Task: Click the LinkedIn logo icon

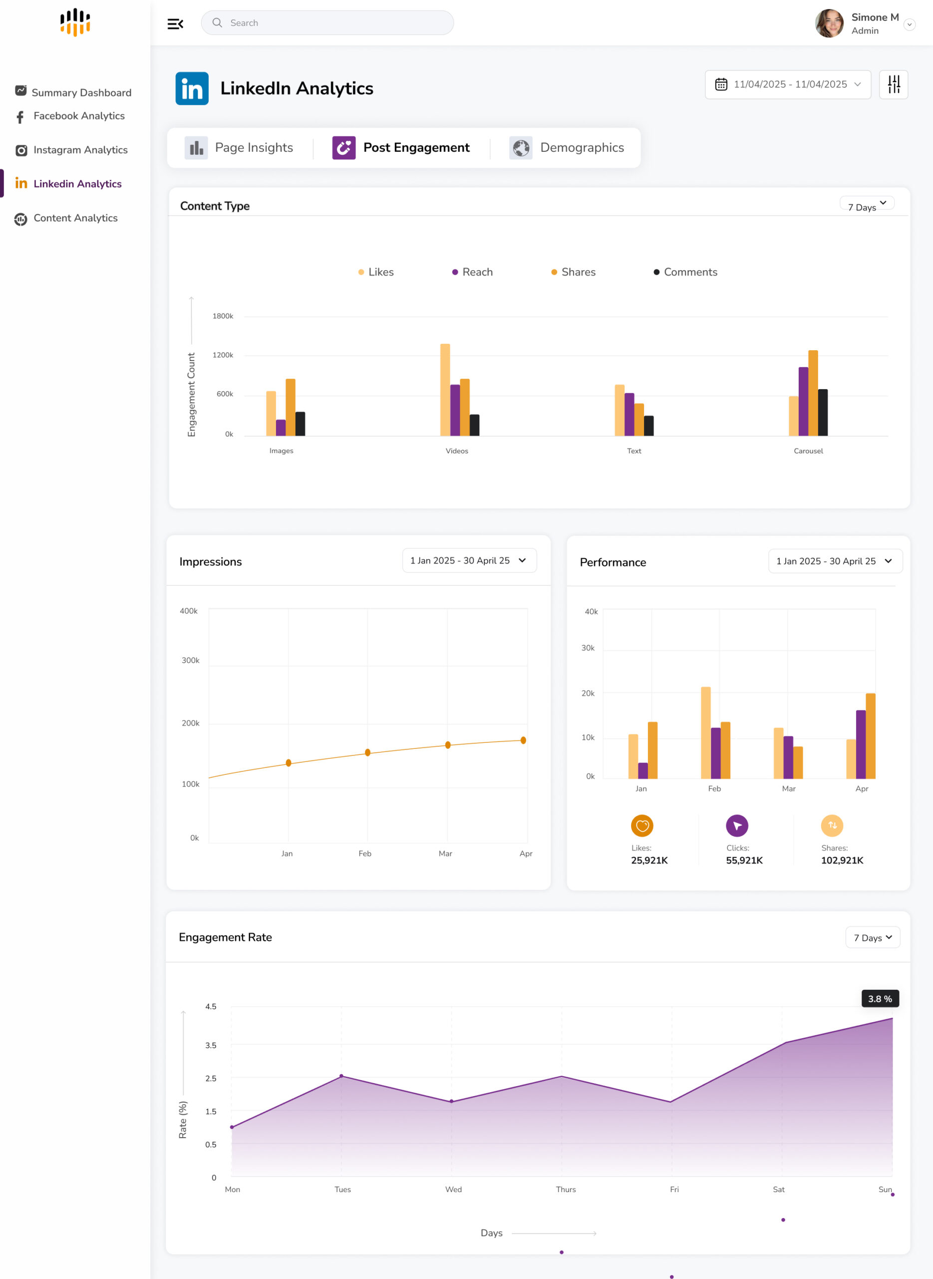Action: (x=192, y=88)
